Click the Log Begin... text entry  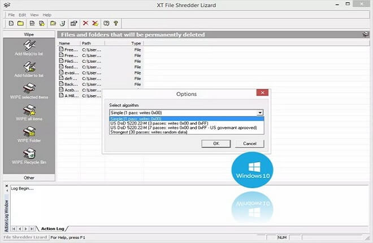23,189
